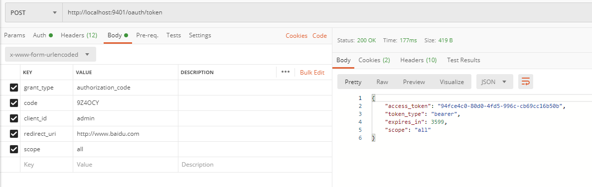Click the Size 419 B text
The width and height of the screenshot is (592, 187).
point(439,40)
